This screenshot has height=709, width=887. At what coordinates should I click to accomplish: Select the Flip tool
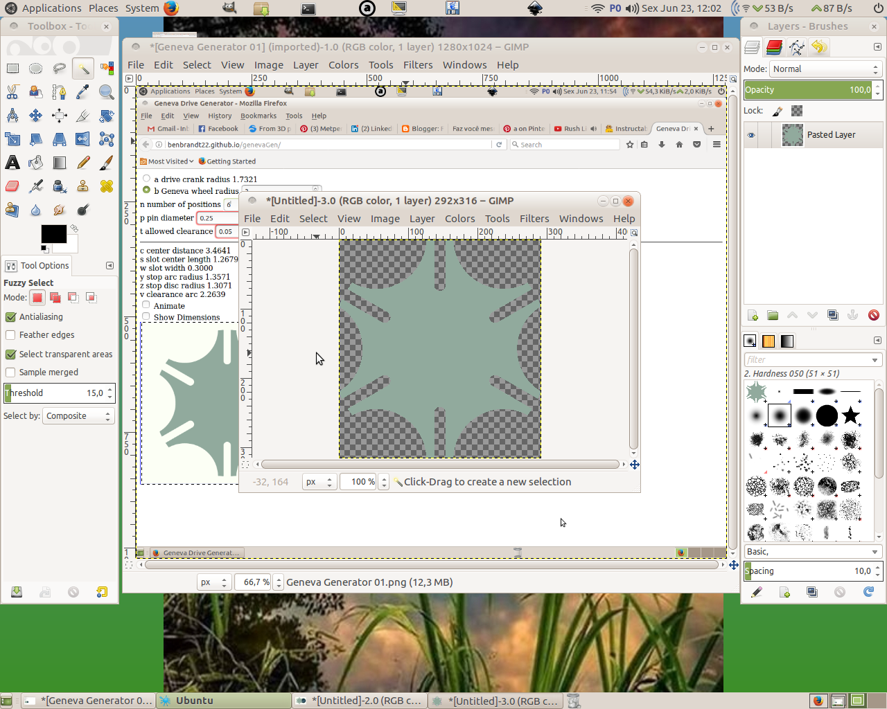(x=83, y=139)
